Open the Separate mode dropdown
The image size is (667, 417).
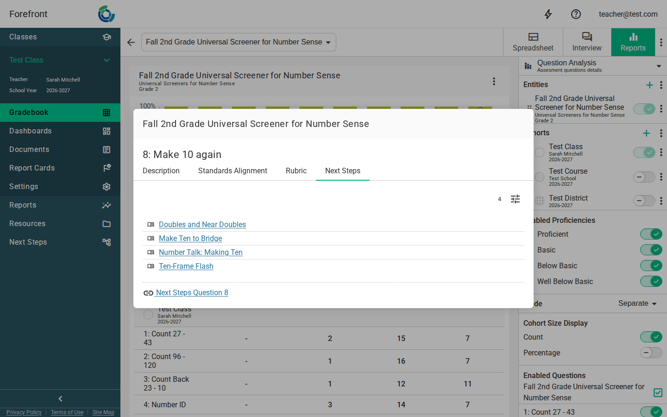pos(638,303)
